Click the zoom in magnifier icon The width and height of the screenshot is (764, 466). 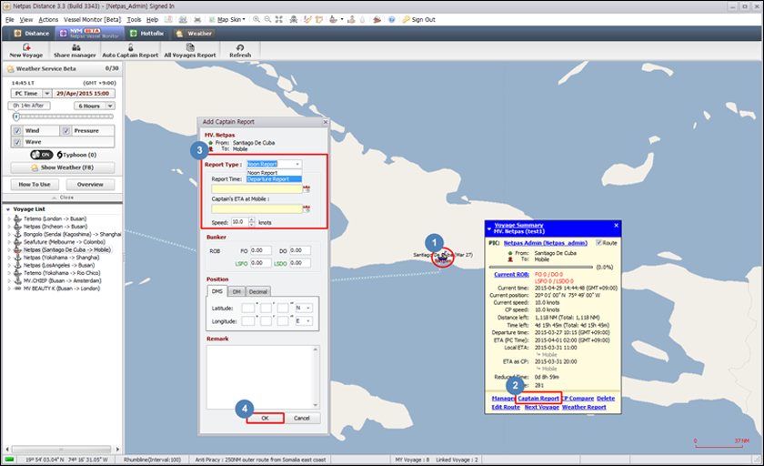256,19
